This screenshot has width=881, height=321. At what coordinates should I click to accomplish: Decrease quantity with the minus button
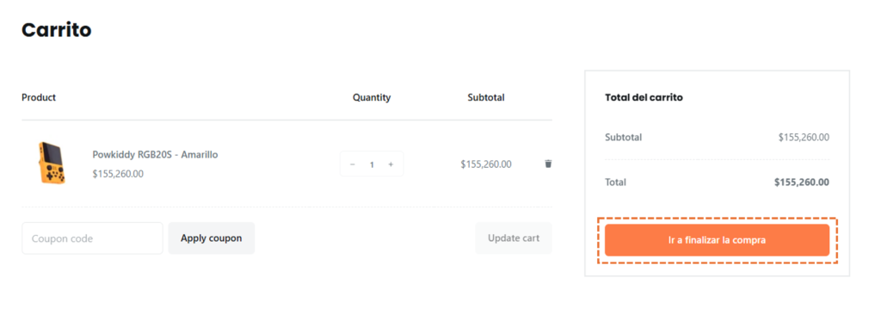353,164
